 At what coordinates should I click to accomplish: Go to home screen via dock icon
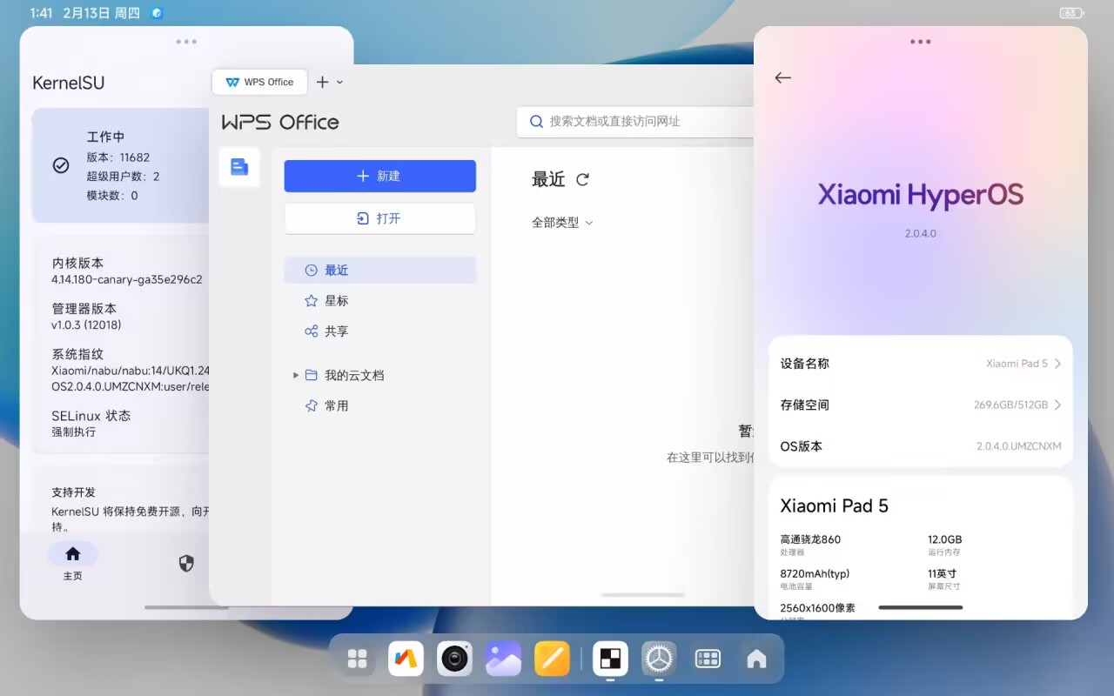(756, 659)
